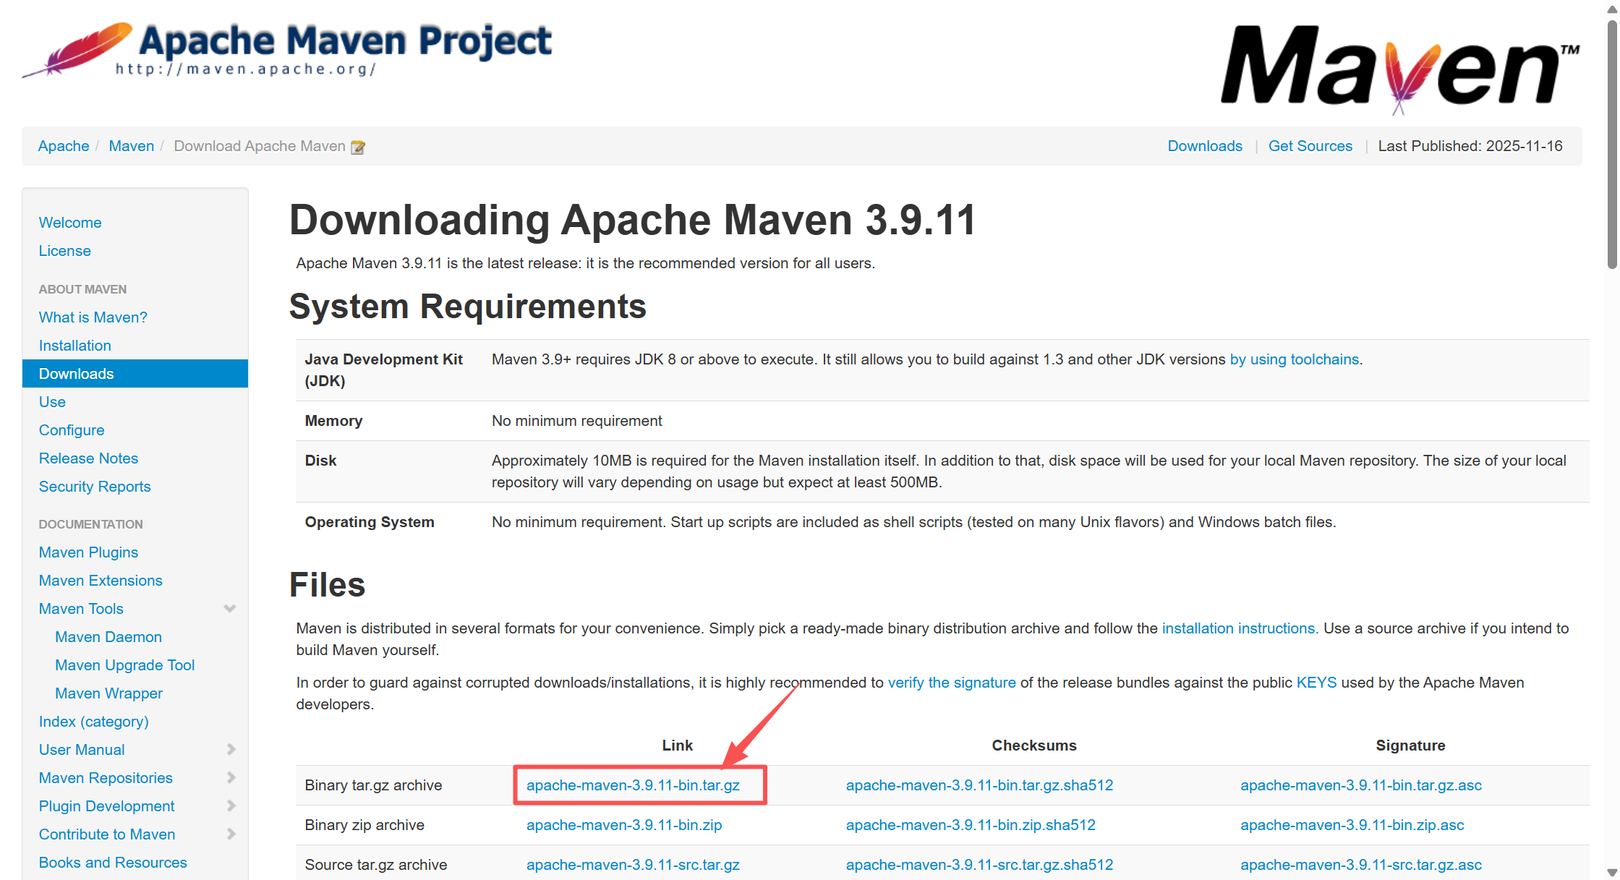Click the 'Binary zip archive' row label
The height and width of the screenshot is (880, 1620).
[x=364, y=825]
